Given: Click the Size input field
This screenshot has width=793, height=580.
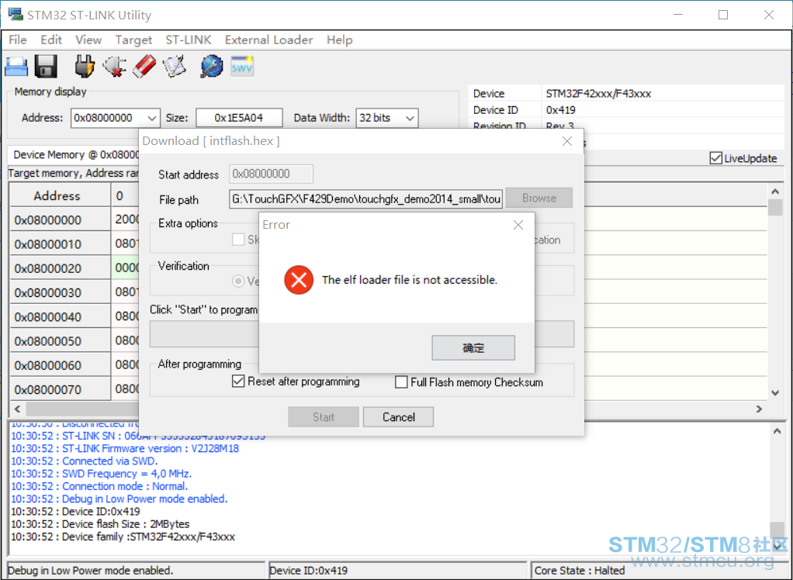Looking at the screenshot, I should pyautogui.click(x=239, y=118).
